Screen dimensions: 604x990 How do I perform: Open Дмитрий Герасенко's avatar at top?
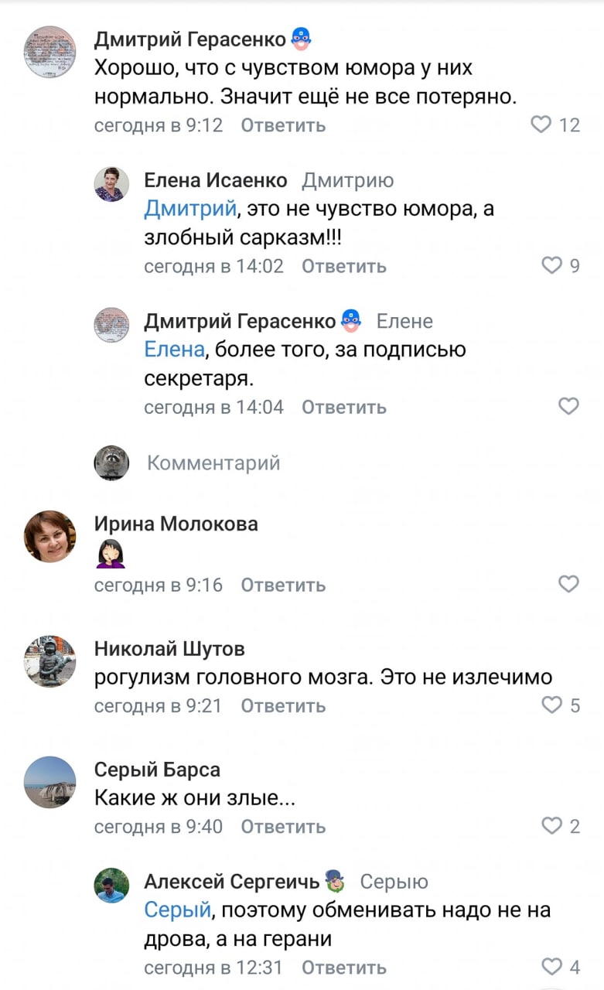tap(50, 52)
